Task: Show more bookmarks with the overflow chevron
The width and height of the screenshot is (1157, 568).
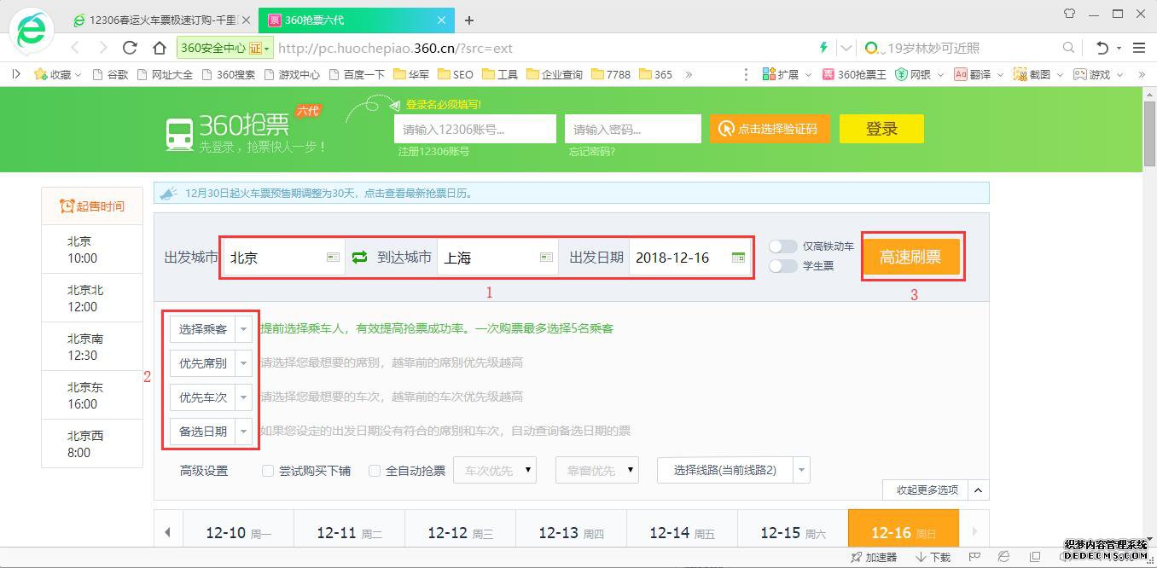Action: (689, 74)
